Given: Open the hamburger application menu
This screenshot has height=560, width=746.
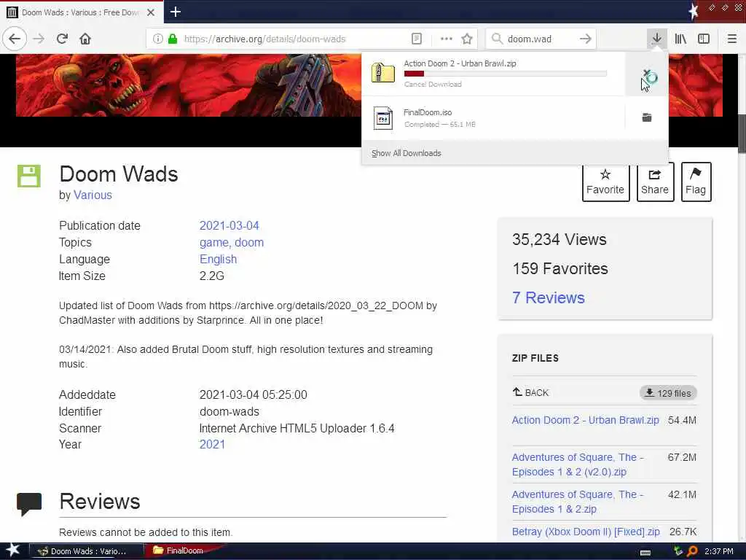Looking at the screenshot, I should (x=731, y=39).
